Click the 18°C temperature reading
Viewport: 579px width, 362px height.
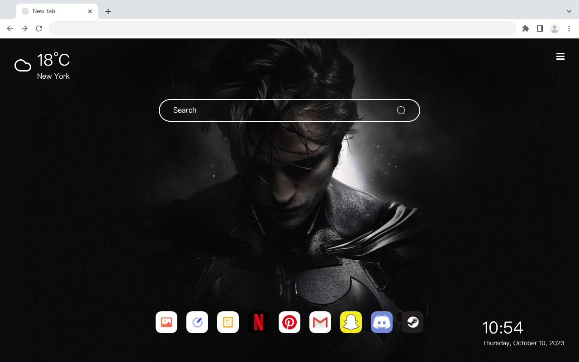[53, 60]
